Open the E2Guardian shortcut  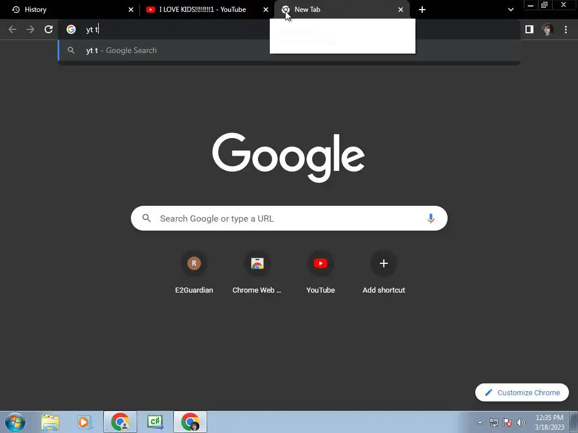point(194,272)
